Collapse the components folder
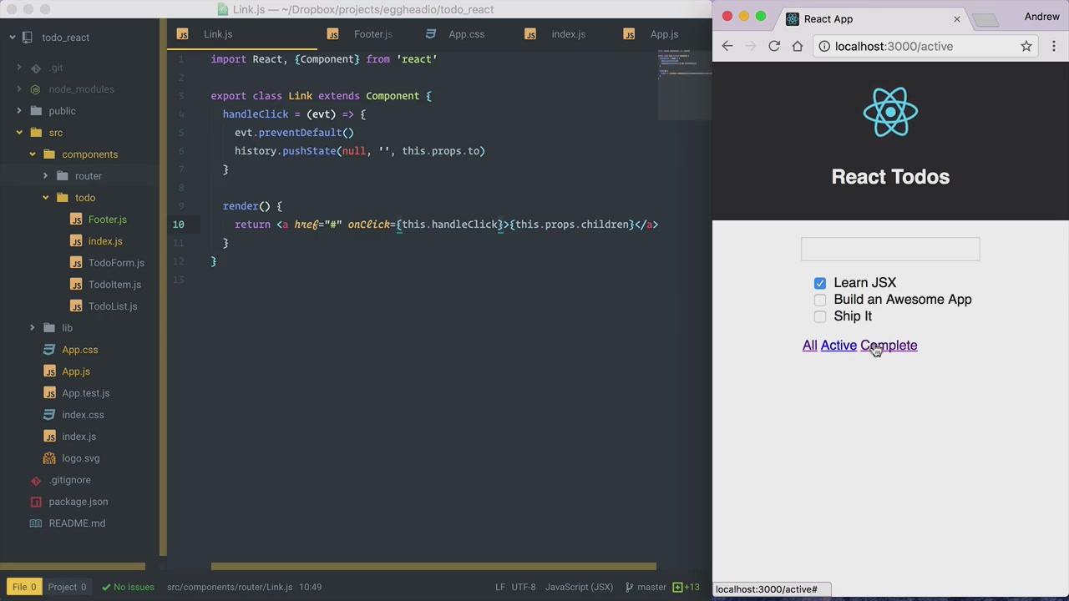 click(x=33, y=154)
